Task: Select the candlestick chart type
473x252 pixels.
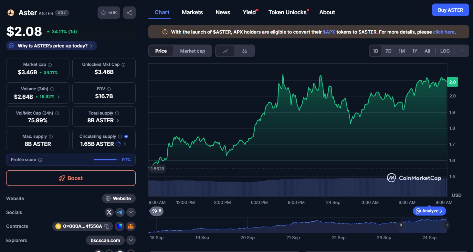Action: pos(245,51)
